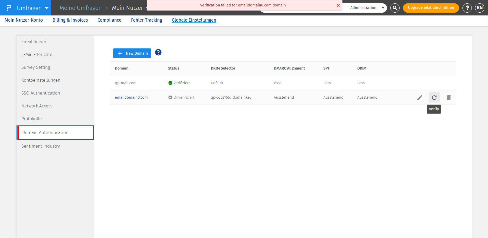Open the Umfragen product dropdown
The image size is (488, 238).
pyautogui.click(x=32, y=8)
